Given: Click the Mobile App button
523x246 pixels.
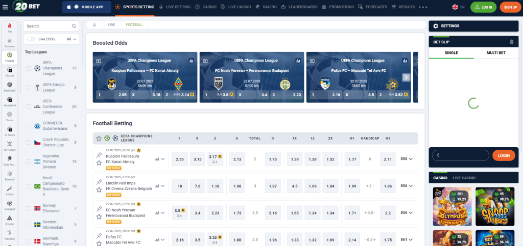Looking at the screenshot, I should pyautogui.click(x=87, y=7).
